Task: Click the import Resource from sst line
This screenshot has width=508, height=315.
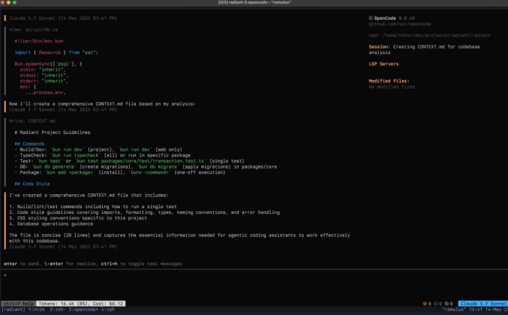Action: coord(56,53)
